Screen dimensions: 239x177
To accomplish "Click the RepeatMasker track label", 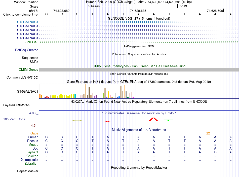I will [x=28, y=171].
